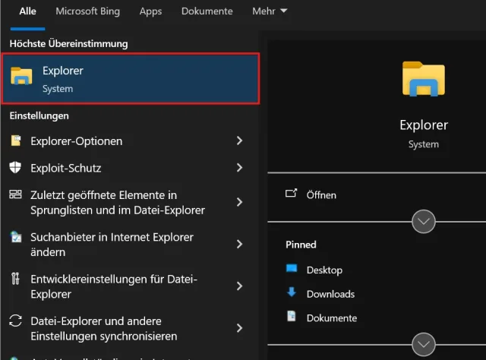Click the Sprunglisten settings icon
Image resolution: width=486 pixels, height=360 pixels.
(x=16, y=195)
